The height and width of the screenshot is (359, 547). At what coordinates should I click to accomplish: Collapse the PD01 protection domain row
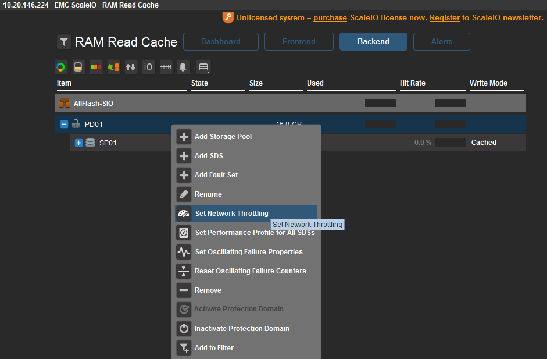[x=64, y=124]
